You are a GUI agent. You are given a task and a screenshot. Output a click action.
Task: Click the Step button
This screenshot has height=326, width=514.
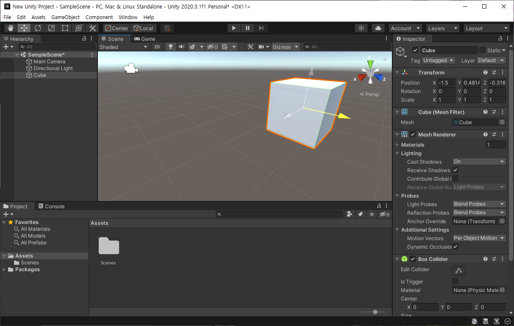(261, 28)
